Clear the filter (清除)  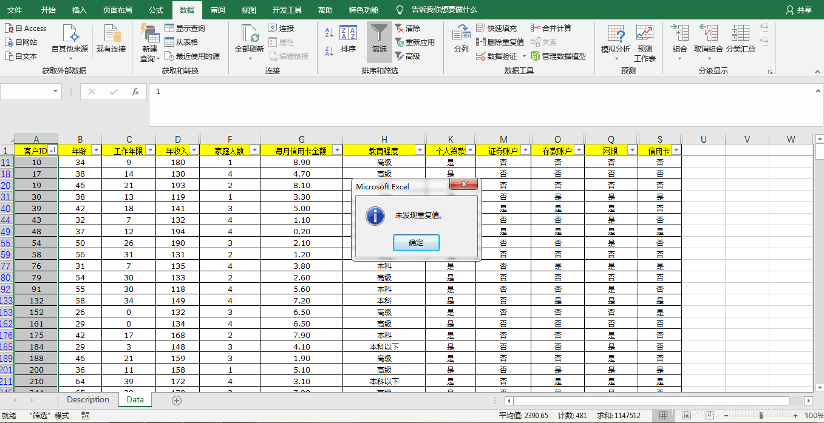[407, 29]
